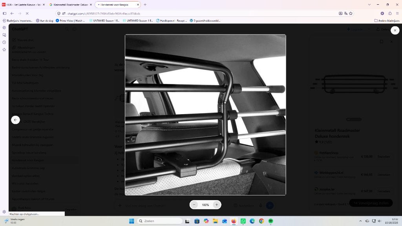Open the Aan de slag bookmark

coord(45,20)
